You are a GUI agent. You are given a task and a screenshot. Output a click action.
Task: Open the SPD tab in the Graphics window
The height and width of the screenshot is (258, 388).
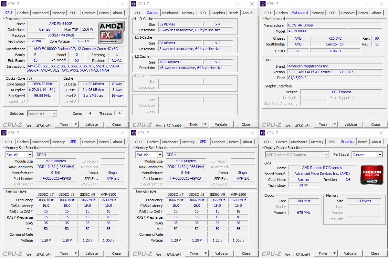[x=332, y=142]
